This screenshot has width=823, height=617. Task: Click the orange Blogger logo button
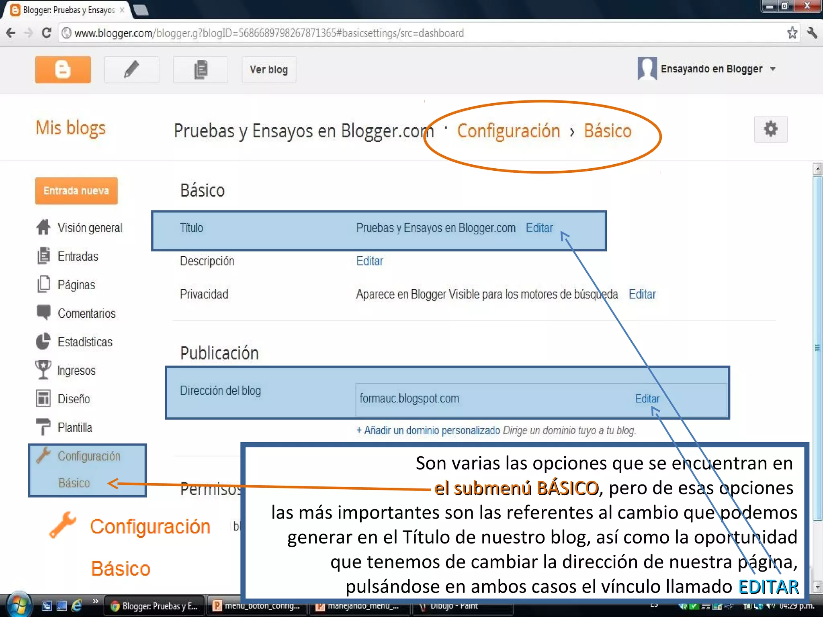click(63, 69)
